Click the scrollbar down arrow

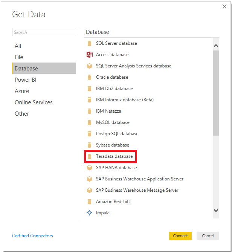click(216, 210)
